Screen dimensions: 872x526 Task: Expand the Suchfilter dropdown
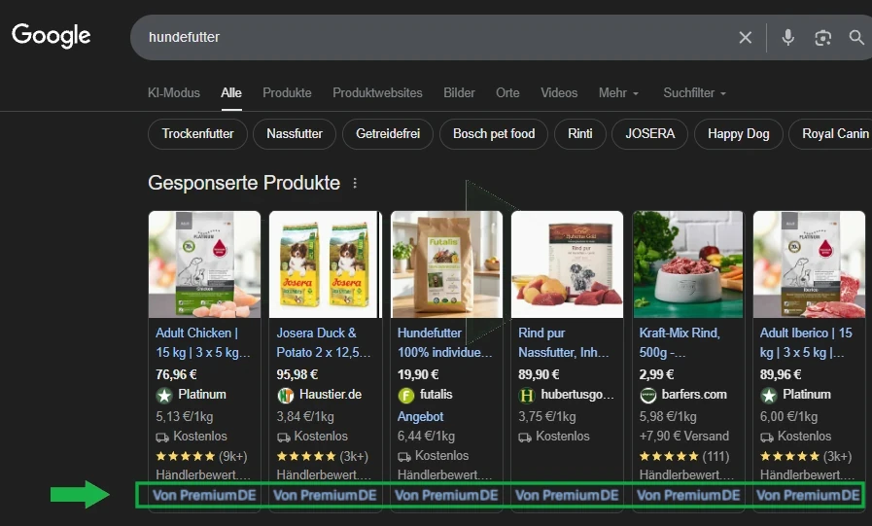(694, 93)
